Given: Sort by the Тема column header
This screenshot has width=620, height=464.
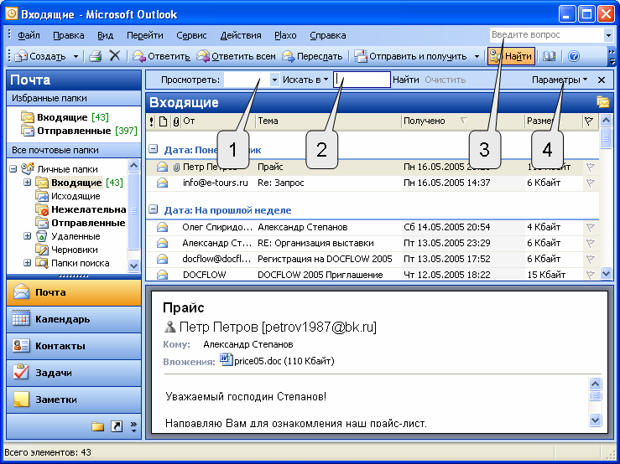Looking at the screenshot, I should coord(328,121).
